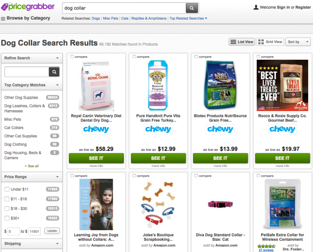Viewport: 313px width, 252px height.
Task: Click the pricegrabber logo
Action: tap(28, 7)
